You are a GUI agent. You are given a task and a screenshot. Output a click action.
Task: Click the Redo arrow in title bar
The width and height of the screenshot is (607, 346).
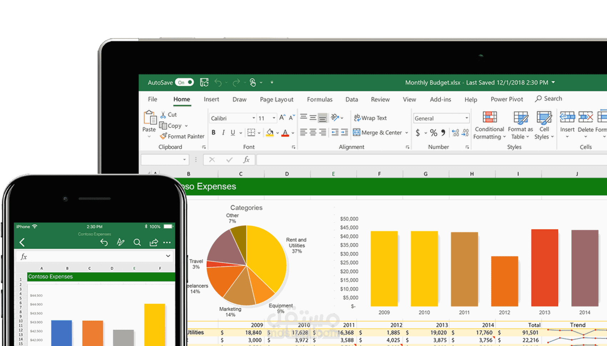pos(236,83)
